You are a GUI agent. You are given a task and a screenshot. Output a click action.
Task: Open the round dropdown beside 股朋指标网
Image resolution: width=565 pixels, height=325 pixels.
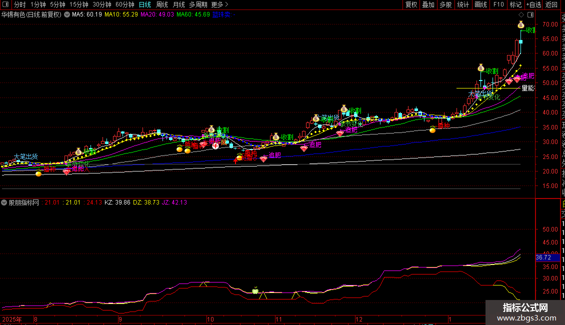4,202
